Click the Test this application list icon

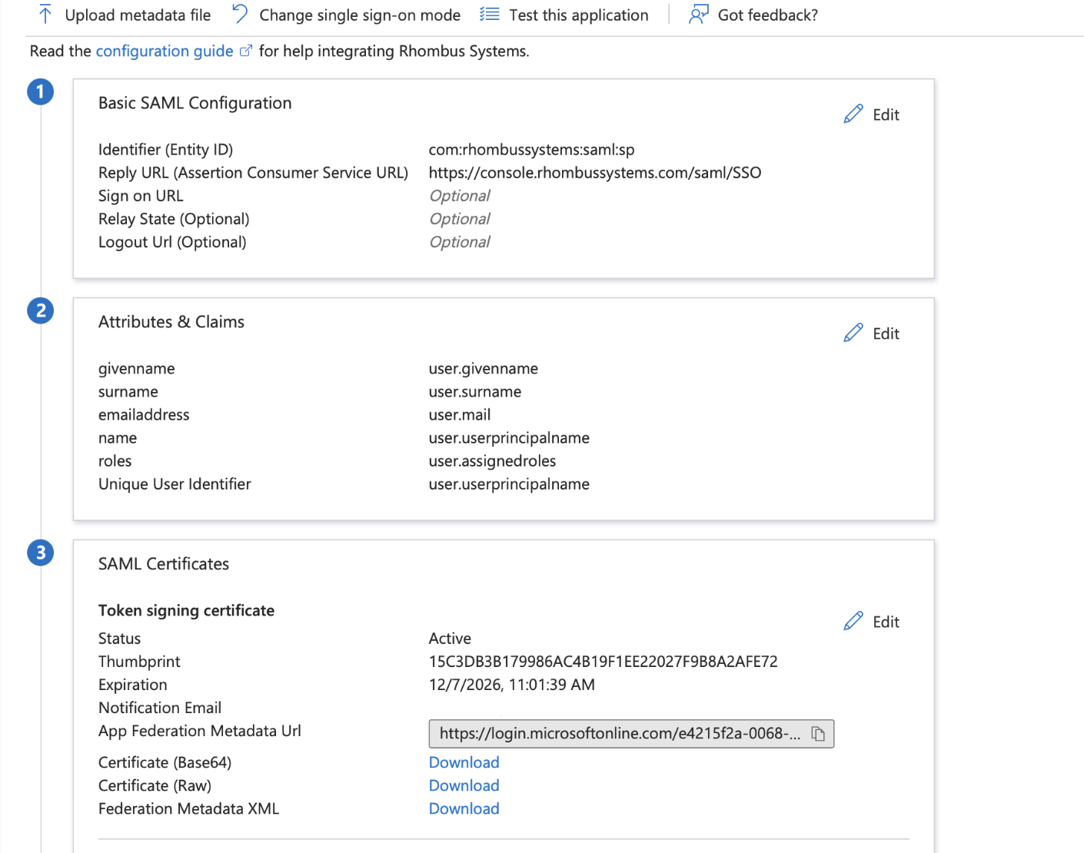point(490,14)
